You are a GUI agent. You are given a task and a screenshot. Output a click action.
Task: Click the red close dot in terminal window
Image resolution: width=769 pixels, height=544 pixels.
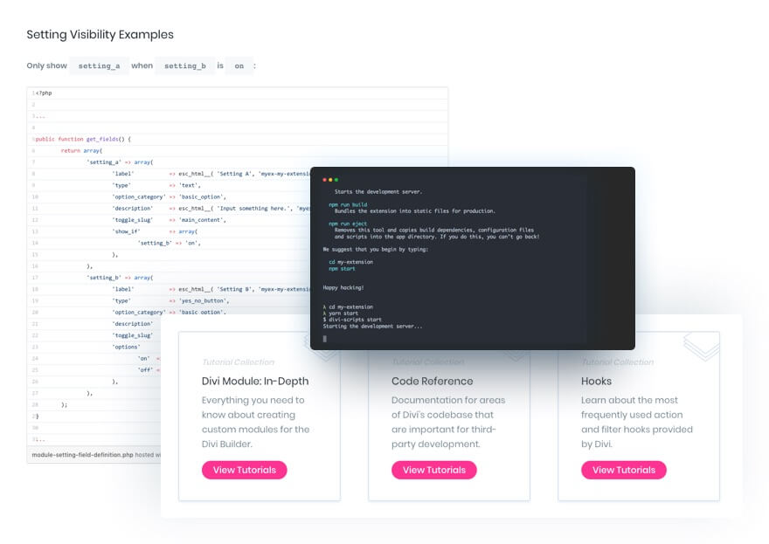(x=324, y=179)
